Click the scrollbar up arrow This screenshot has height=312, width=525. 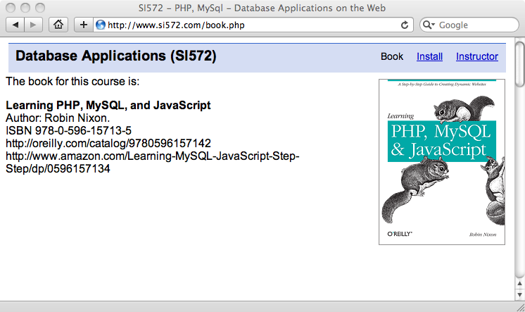click(519, 284)
